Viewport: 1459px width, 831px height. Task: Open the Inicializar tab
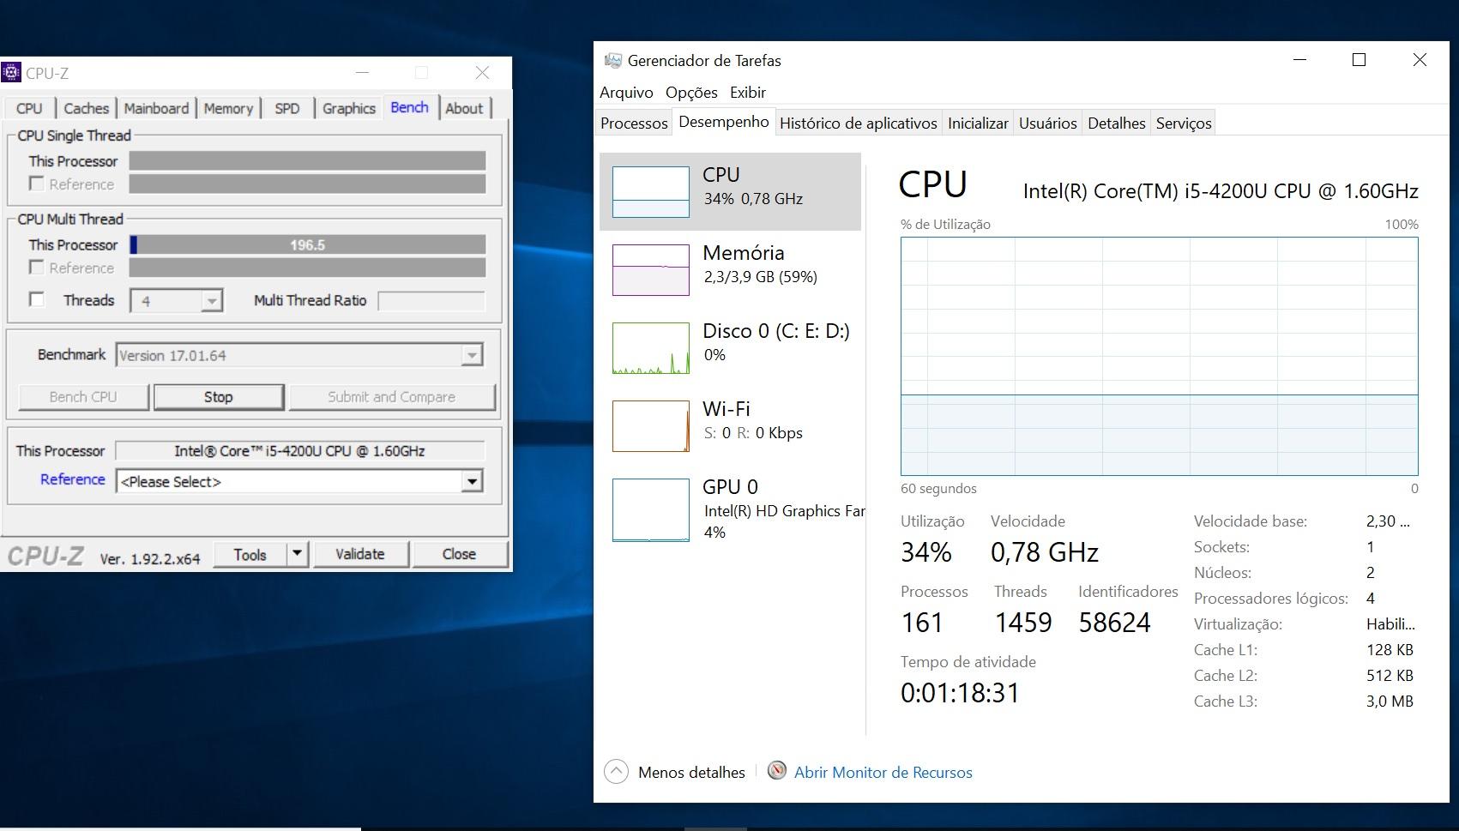pos(978,123)
